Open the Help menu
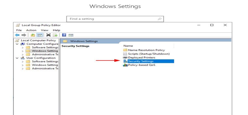 tap(56, 30)
